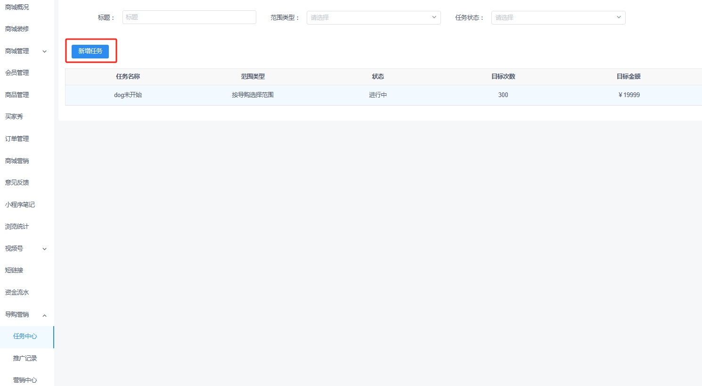The image size is (702, 386).
Task: Collapse the 导购营销 sidebar chevron
Action: 45,315
